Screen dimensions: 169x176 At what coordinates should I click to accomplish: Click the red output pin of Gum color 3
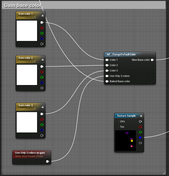pyautogui.click(x=42, y=119)
